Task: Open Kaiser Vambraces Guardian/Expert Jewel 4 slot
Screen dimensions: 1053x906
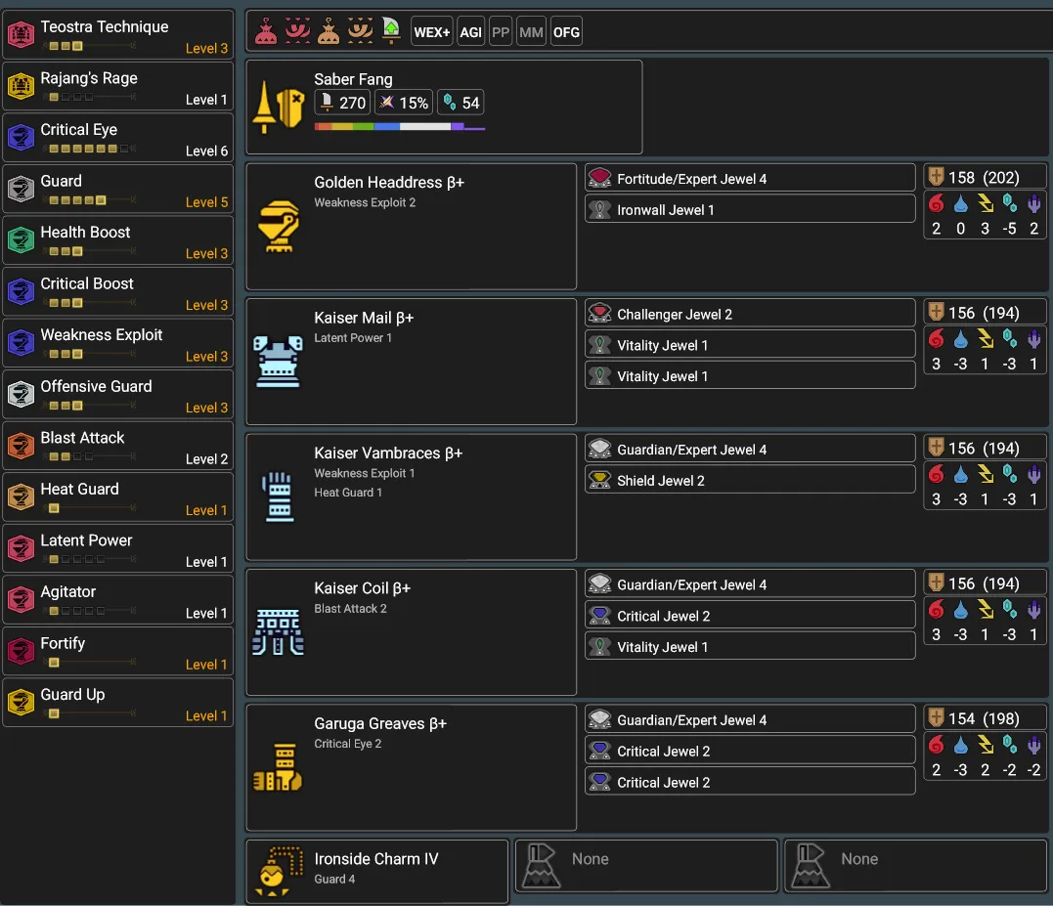Action: point(750,449)
